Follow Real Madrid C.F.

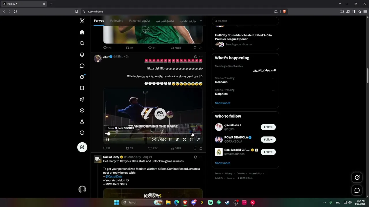(268, 152)
